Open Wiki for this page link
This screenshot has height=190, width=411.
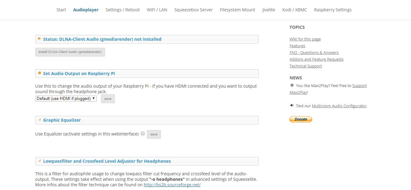(305, 39)
